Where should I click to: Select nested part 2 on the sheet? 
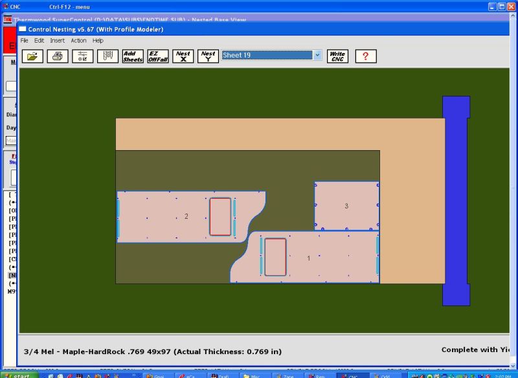point(175,217)
